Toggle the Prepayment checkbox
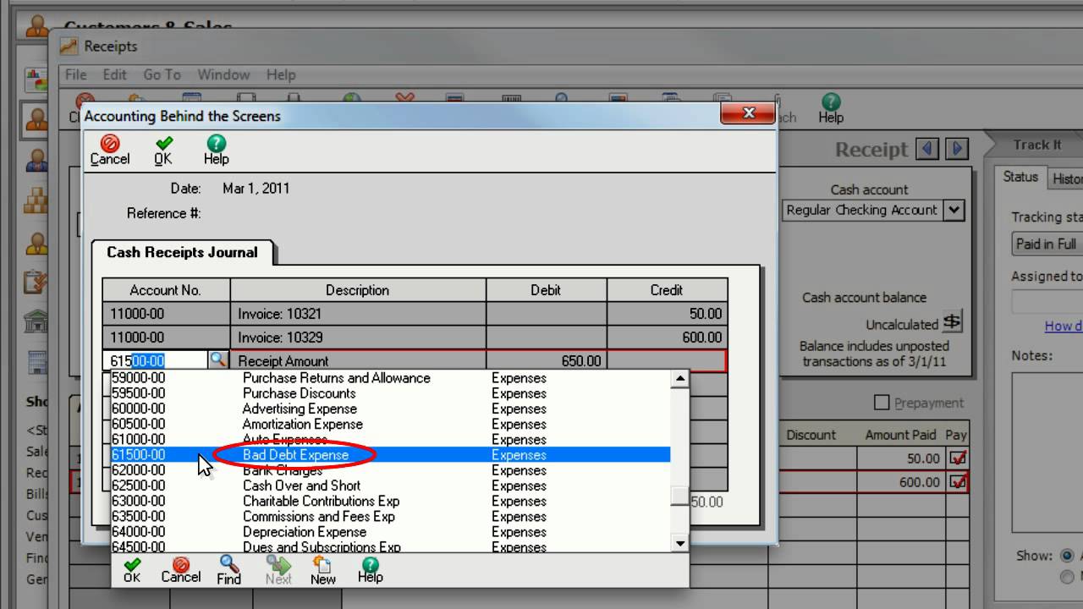Image resolution: width=1083 pixels, height=609 pixels. coord(882,403)
